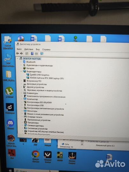
Task: Open the Этот компьютер desktop icon
Action: click(8, 60)
